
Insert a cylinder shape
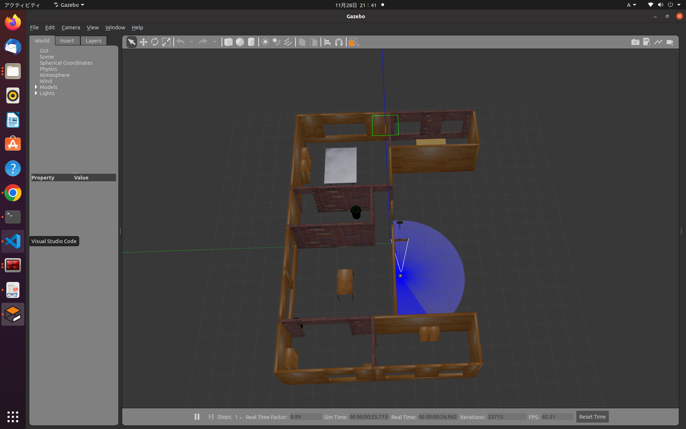click(x=251, y=42)
